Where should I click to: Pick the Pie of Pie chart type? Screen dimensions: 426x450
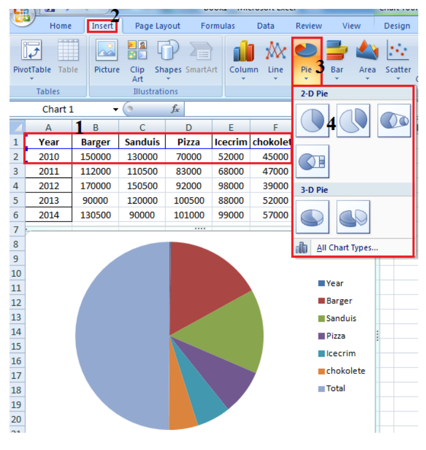394,121
